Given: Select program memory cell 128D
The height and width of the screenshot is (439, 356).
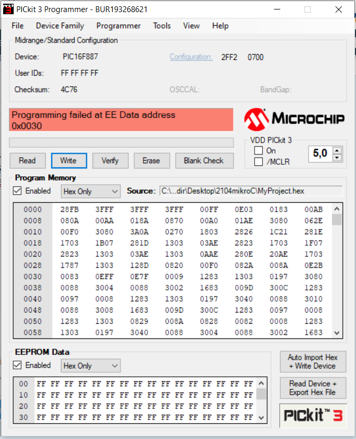Looking at the screenshot, I should [139, 265].
